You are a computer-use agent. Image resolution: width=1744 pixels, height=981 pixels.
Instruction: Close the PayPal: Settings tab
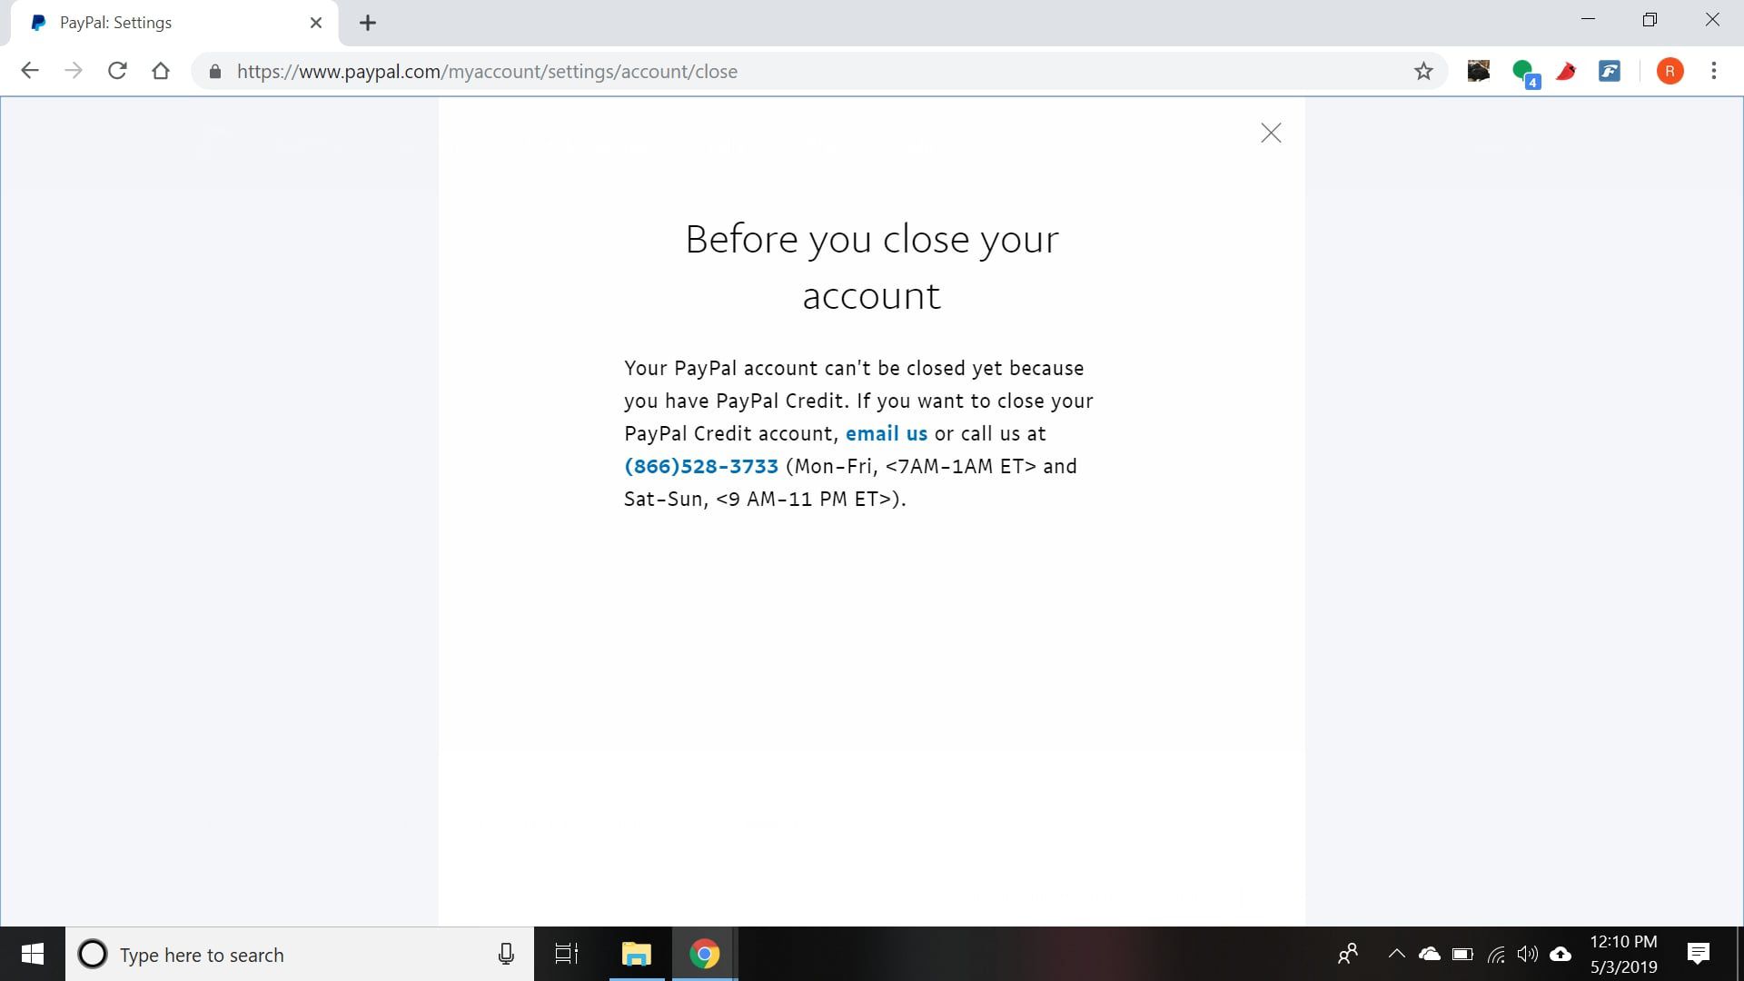316,23
